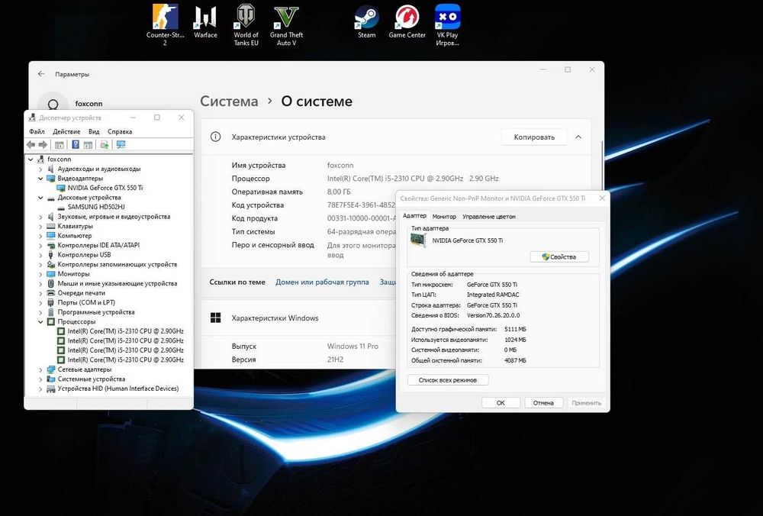The width and height of the screenshot is (763, 516).
Task: Select the Grand Theft Auto V shortcut
Action: point(286,24)
